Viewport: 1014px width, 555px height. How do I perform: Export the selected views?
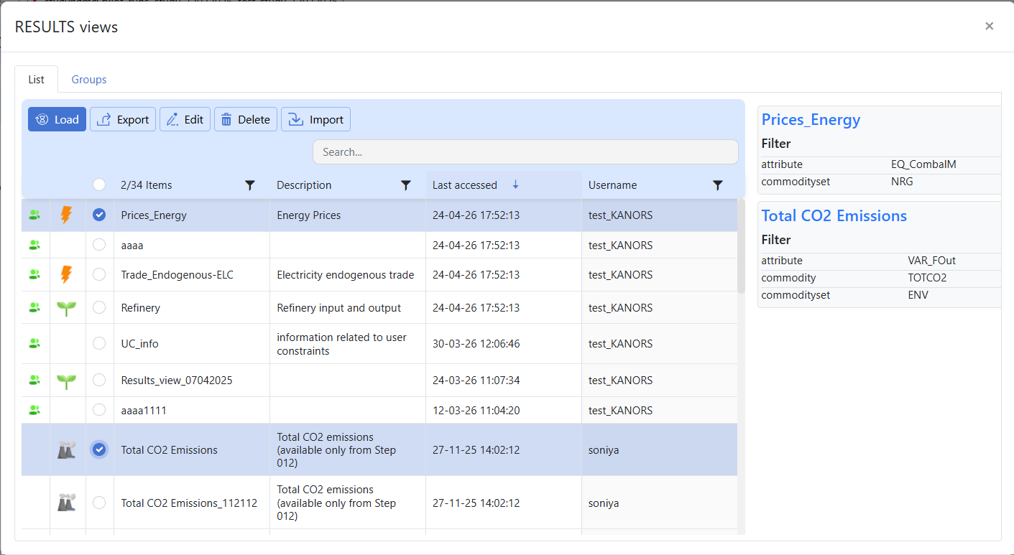[x=123, y=119]
